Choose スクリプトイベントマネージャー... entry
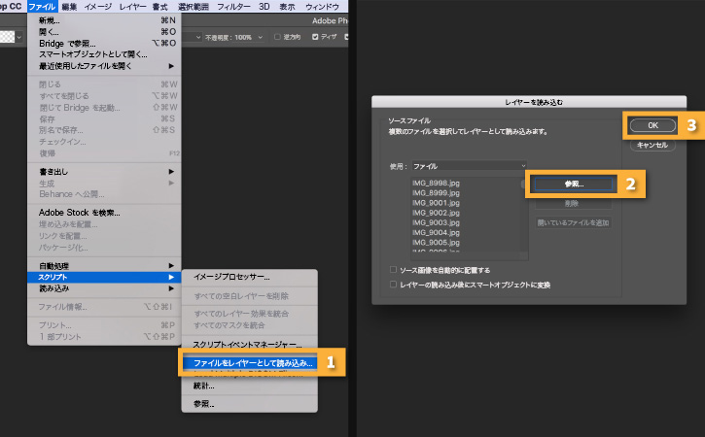Screen dimensions: 705x437 (250, 345)
